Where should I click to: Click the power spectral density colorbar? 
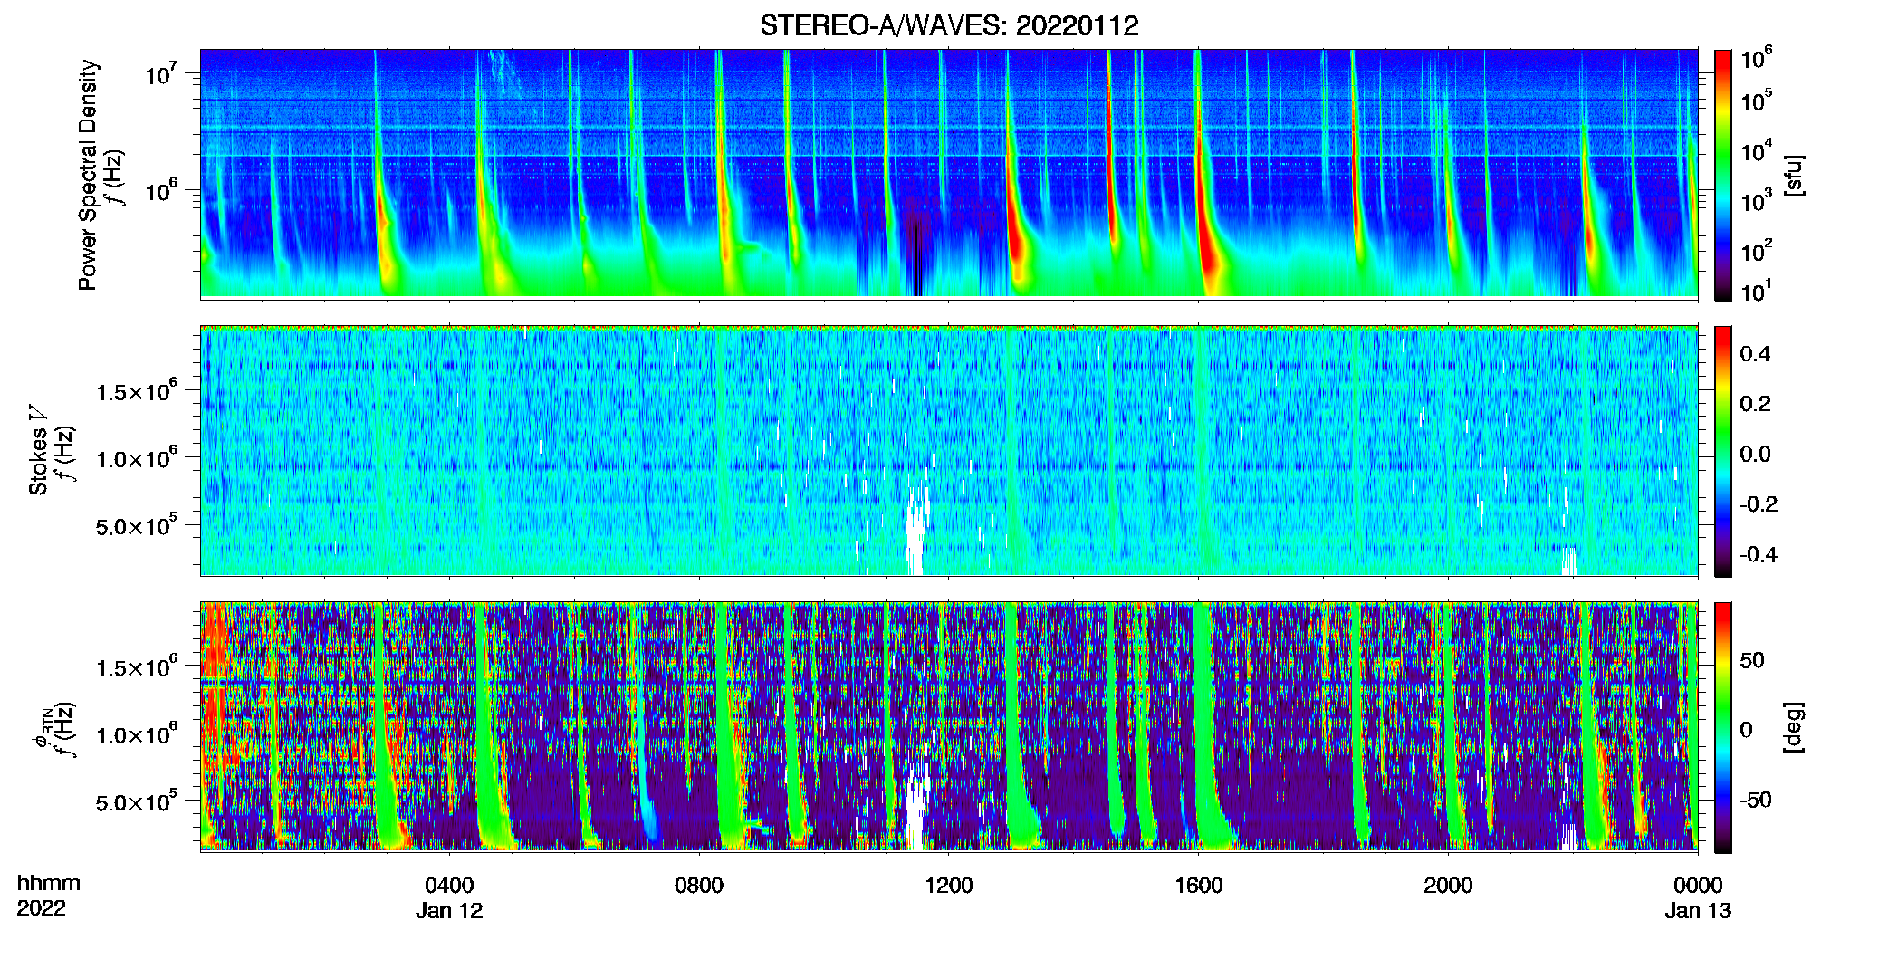[x=1722, y=175]
